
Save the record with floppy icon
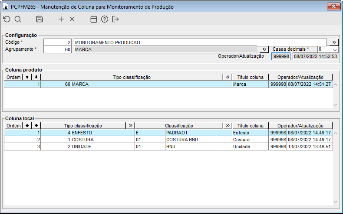[40, 19]
